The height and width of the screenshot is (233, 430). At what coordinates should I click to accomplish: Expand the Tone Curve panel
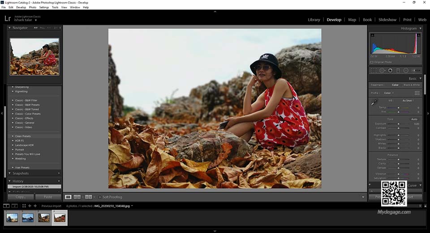[421, 186]
